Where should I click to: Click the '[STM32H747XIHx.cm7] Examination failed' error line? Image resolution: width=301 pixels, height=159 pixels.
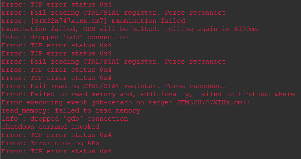[94, 21]
